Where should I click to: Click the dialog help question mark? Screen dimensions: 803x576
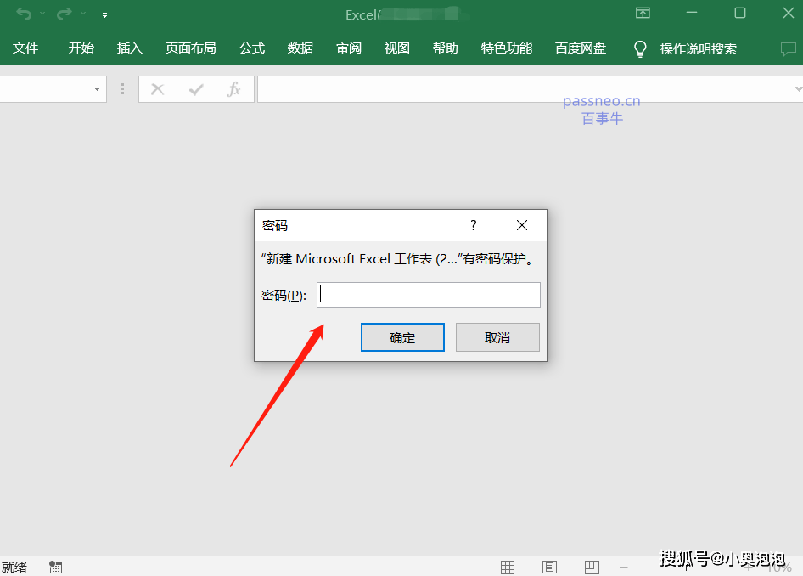click(x=474, y=225)
